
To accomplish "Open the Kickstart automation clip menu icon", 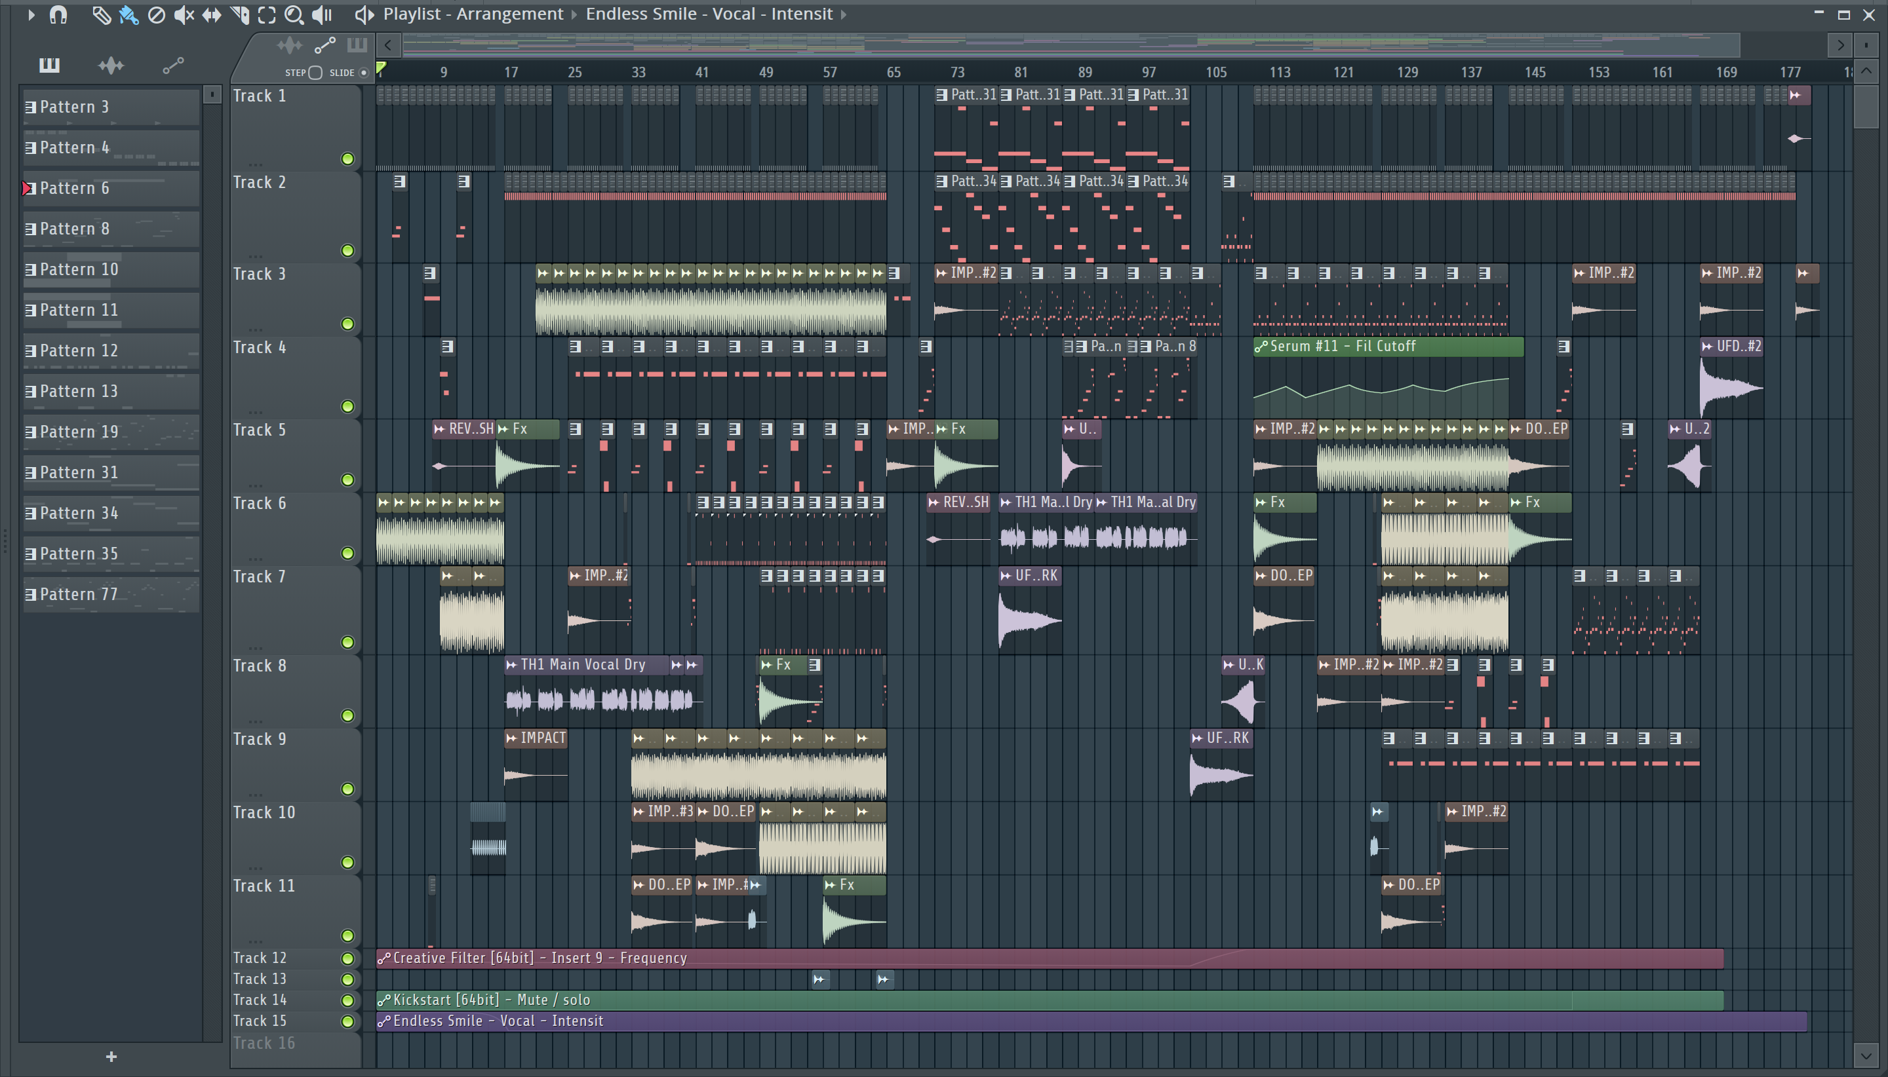I will pyautogui.click(x=383, y=1000).
